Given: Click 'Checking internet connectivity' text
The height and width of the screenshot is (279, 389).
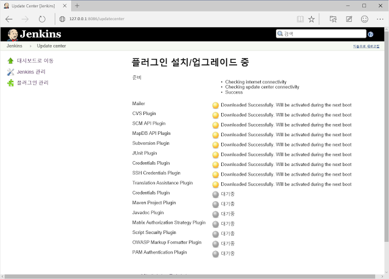Looking at the screenshot, I should click(256, 82).
